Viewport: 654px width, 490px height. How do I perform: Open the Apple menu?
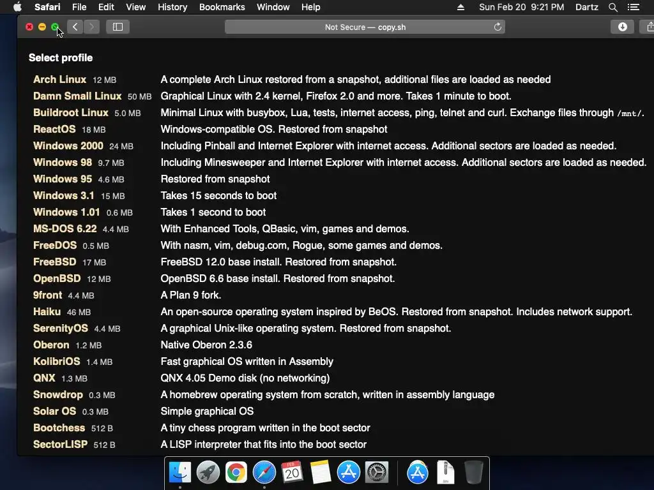point(17,7)
